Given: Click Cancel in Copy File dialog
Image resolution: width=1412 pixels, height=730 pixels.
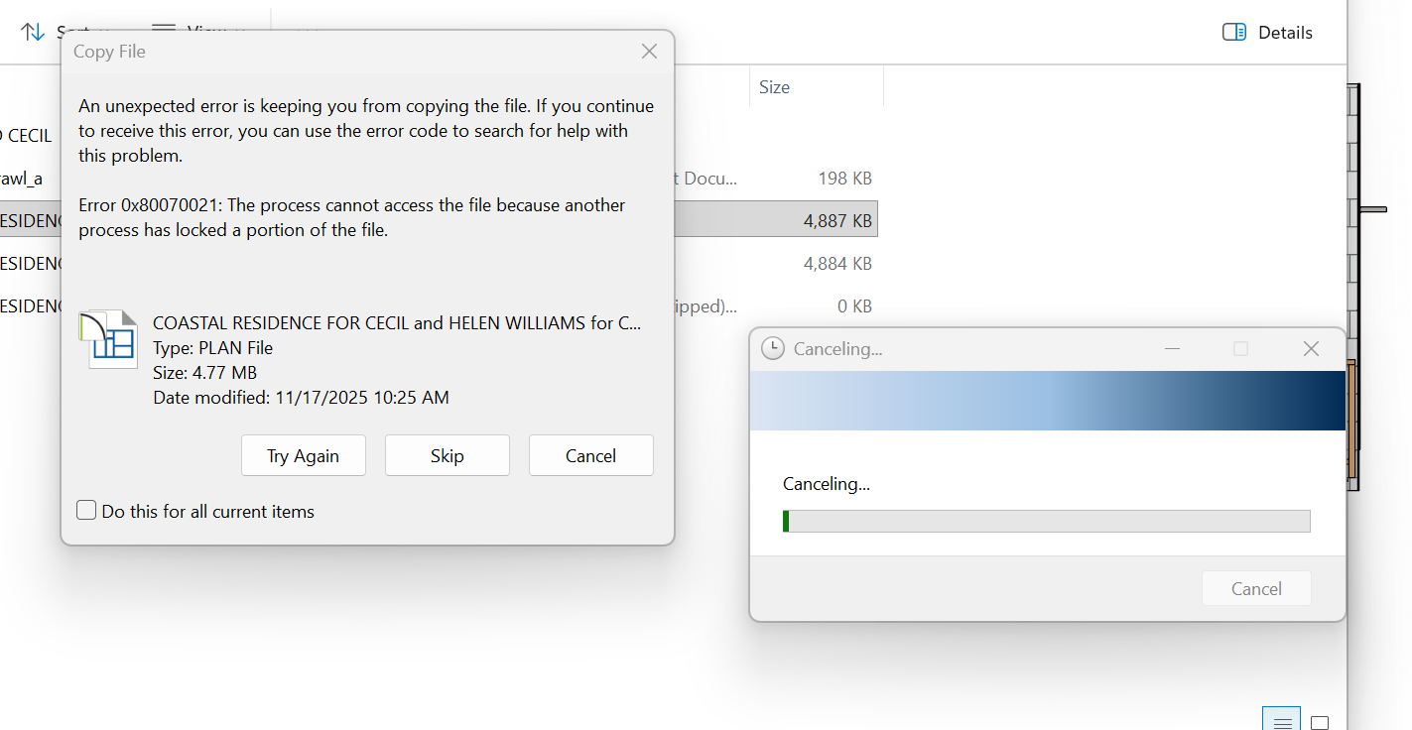Looking at the screenshot, I should click(x=590, y=456).
